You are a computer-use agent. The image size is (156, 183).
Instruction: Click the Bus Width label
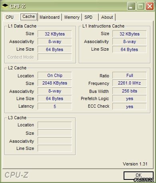(x=99, y=91)
